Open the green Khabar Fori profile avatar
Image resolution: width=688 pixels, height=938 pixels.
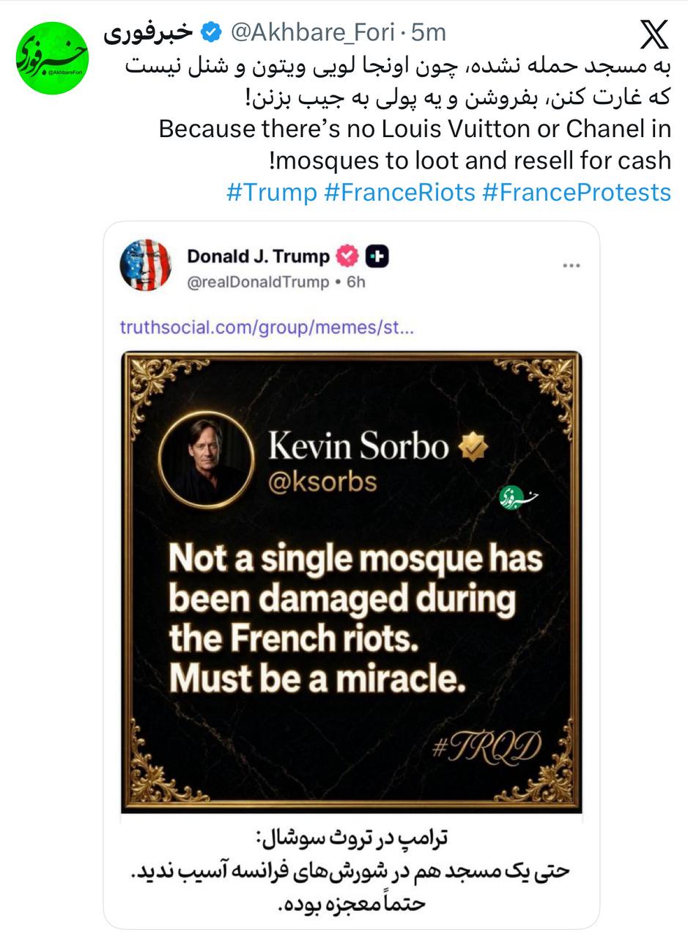tap(52, 58)
